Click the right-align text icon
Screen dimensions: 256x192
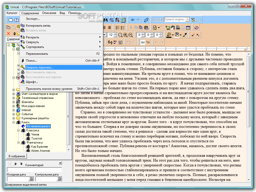[109, 28]
